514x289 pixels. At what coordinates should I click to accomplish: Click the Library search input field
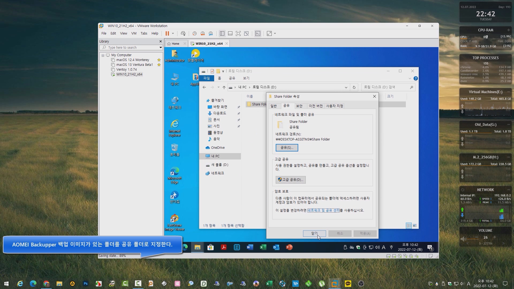(130, 48)
